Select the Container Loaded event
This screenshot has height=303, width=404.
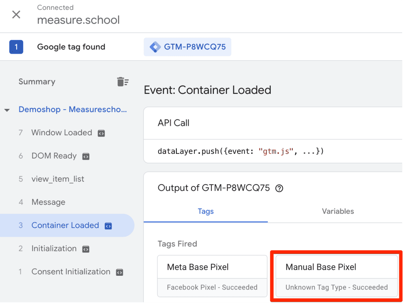point(67,225)
